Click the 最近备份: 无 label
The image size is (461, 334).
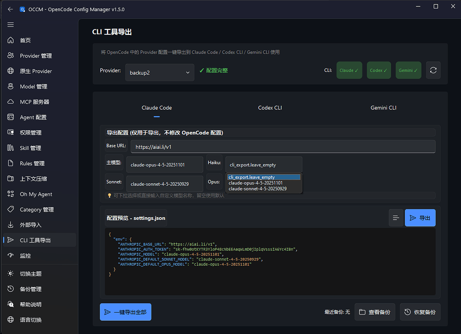[x=337, y=312]
